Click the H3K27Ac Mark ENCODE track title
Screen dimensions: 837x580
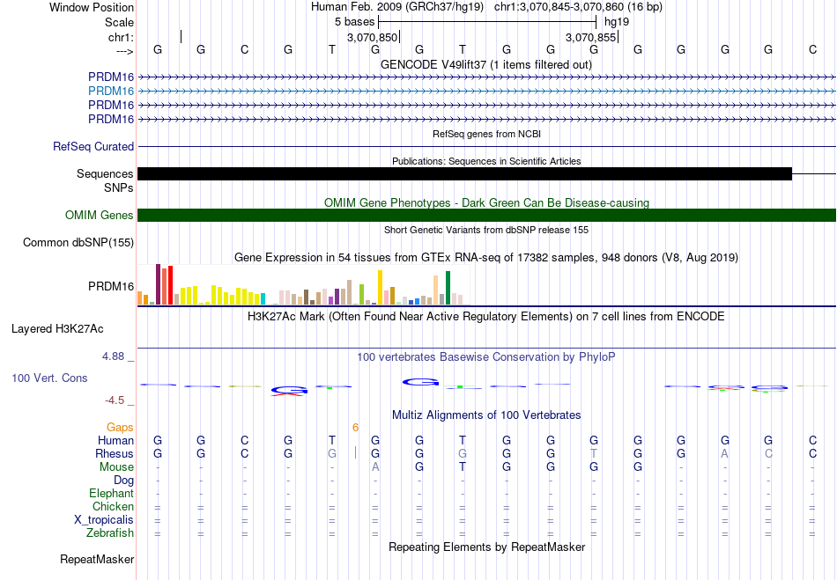pos(486,317)
